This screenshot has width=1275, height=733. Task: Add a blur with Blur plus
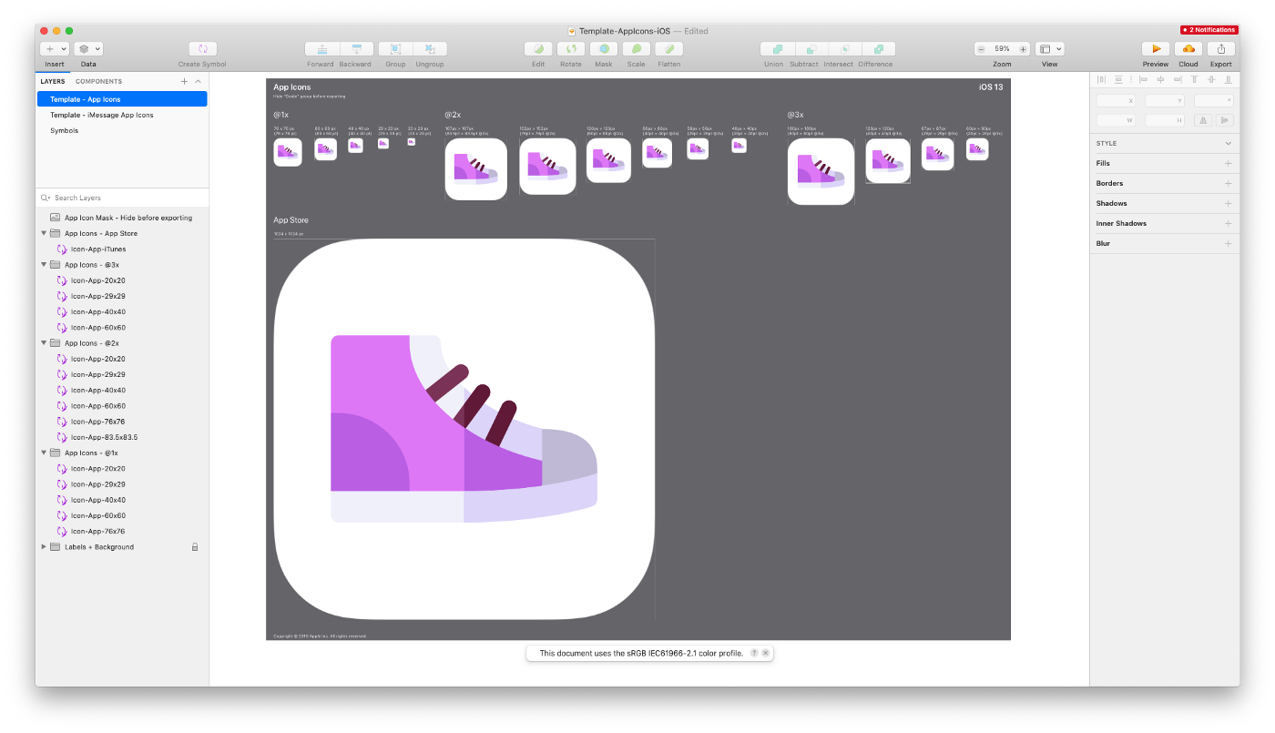[x=1228, y=243]
